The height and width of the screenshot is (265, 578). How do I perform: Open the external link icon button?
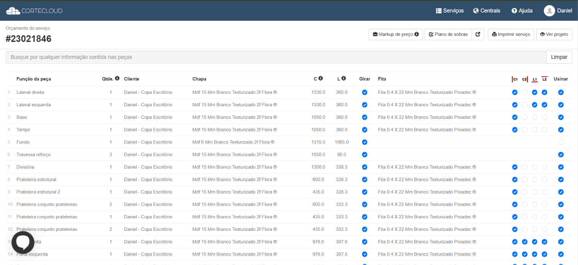tap(478, 34)
